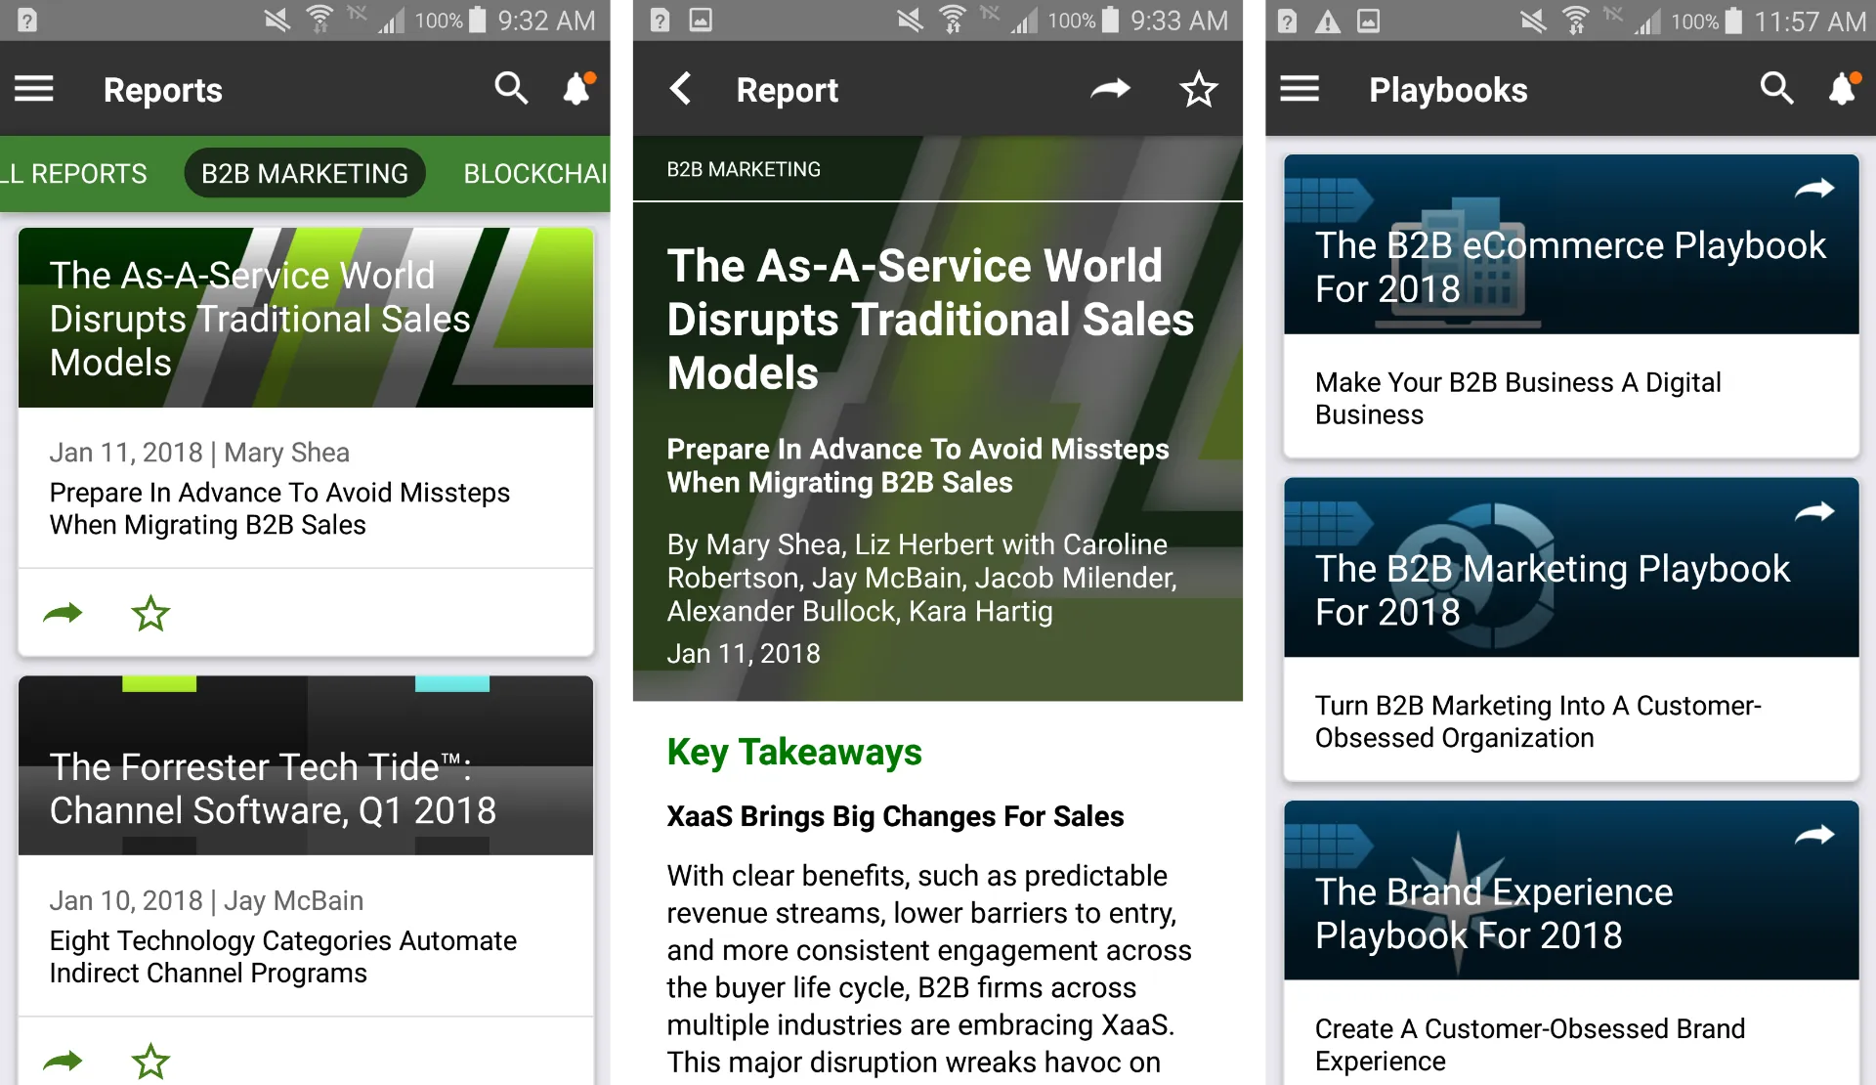Screen dimensions: 1876x1085
Task: Select the B2B MARKETING tab
Action: [305, 173]
